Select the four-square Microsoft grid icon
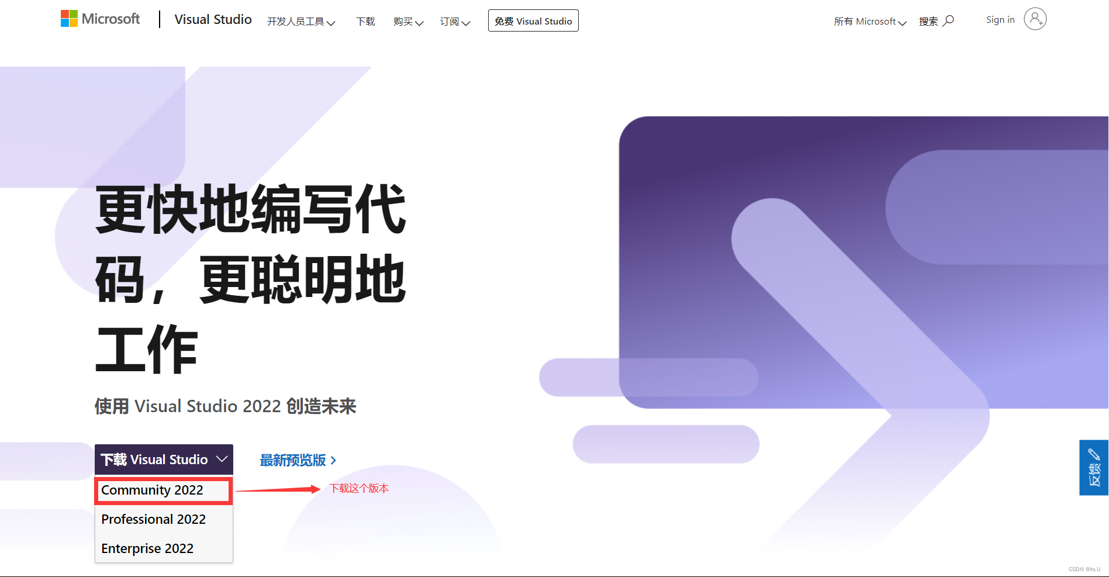Viewport: 1109px width, 577px height. [68, 18]
